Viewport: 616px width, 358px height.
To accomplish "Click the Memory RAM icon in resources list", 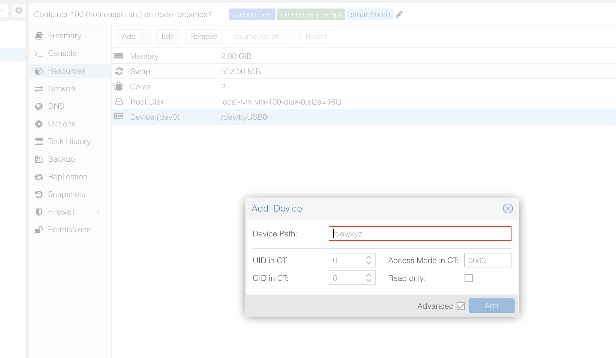I will (x=118, y=56).
